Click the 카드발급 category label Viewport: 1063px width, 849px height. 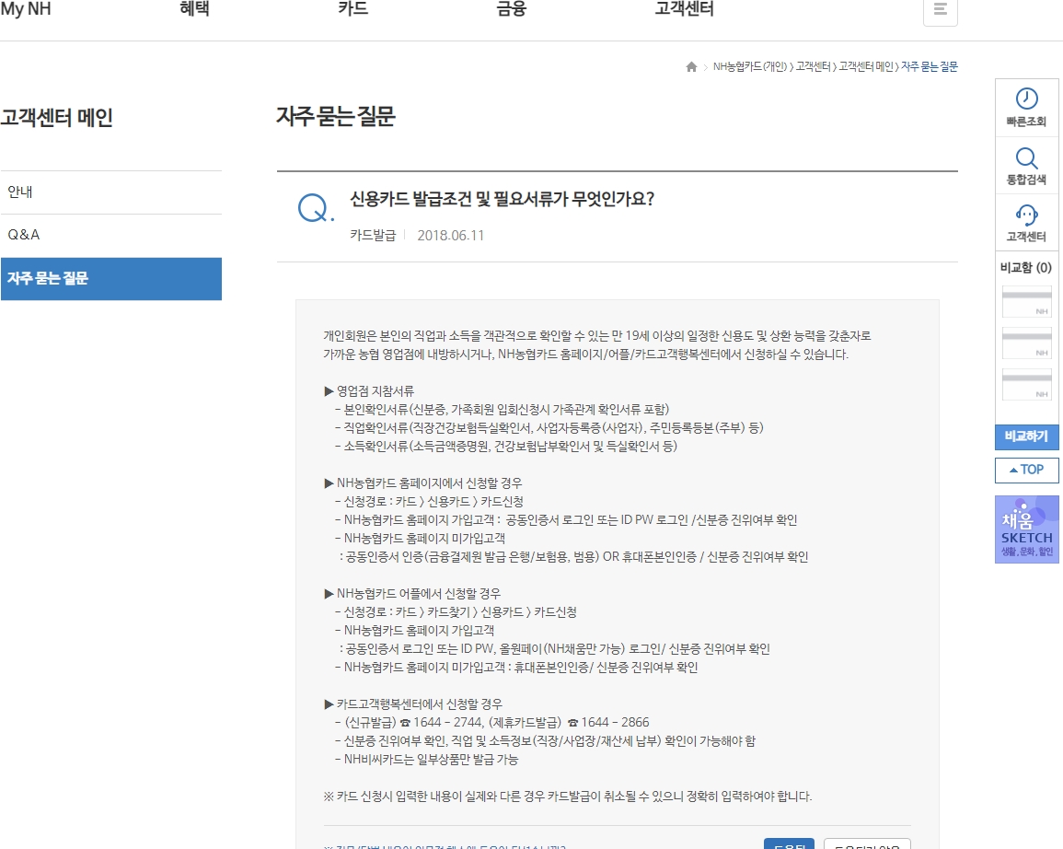tap(373, 236)
